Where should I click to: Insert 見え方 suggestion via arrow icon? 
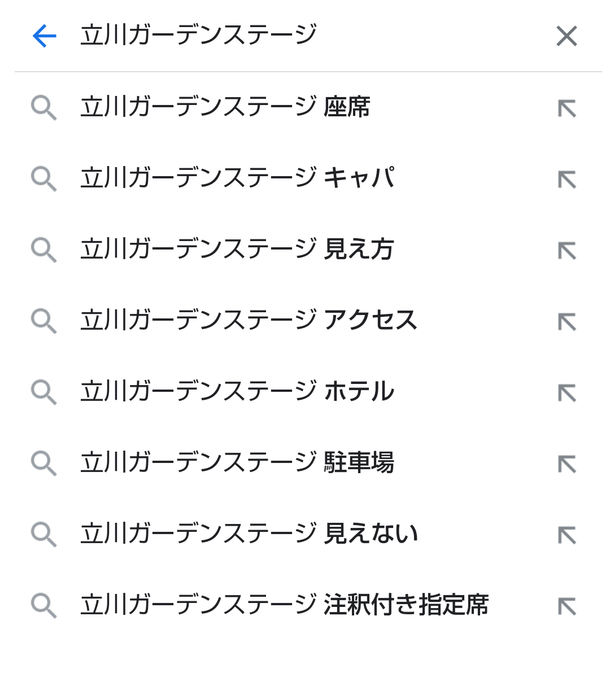click(567, 250)
